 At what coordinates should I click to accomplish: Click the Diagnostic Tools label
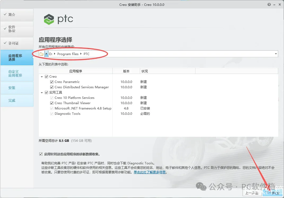[x=67, y=113]
